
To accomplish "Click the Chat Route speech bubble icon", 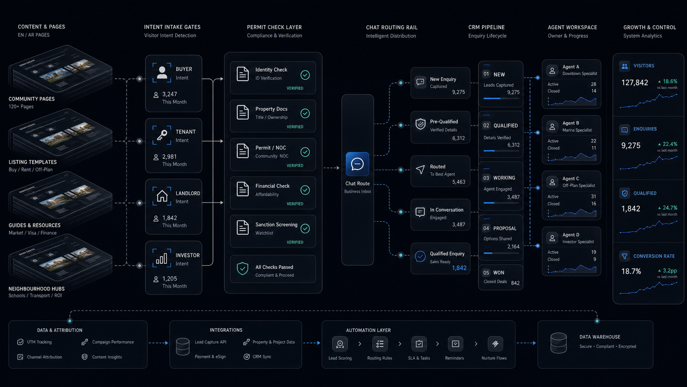I will tap(357, 164).
